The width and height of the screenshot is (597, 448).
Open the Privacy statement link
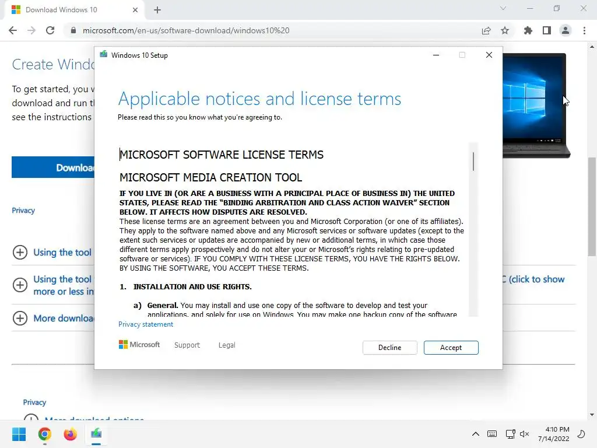[145, 324]
